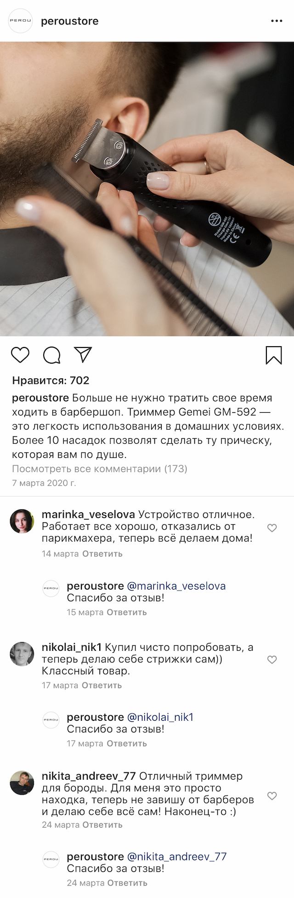Like nikolai_nik1's comment

272,660
